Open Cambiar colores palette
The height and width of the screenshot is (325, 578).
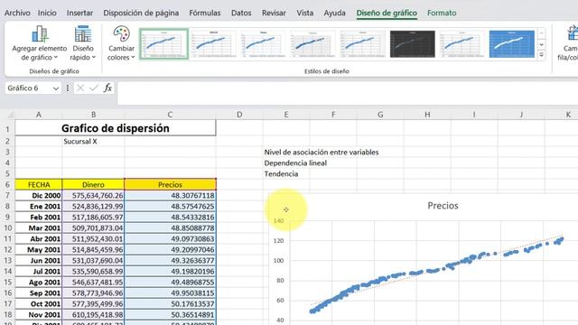tap(121, 43)
